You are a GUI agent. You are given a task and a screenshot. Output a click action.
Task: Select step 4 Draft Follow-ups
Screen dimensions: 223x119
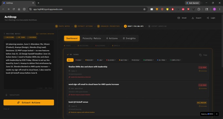(134, 26)
